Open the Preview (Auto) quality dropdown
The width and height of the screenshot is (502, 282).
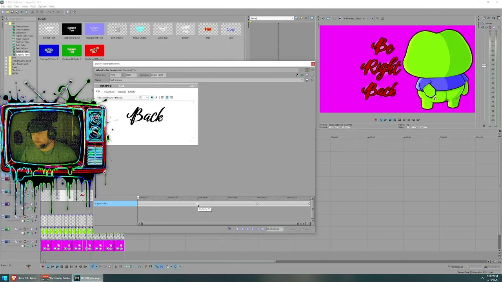tap(355, 18)
